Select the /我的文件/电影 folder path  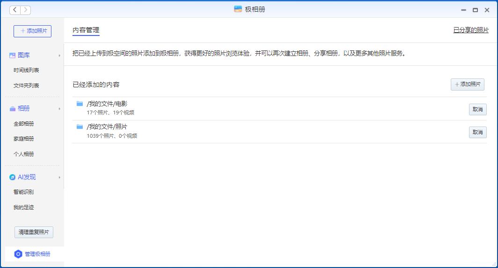[x=107, y=104]
